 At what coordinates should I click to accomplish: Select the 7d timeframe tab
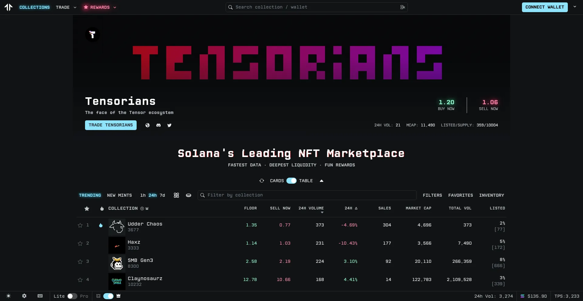[162, 195]
